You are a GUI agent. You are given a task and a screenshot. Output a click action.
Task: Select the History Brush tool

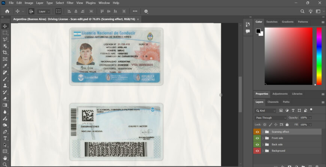[x=5, y=92]
